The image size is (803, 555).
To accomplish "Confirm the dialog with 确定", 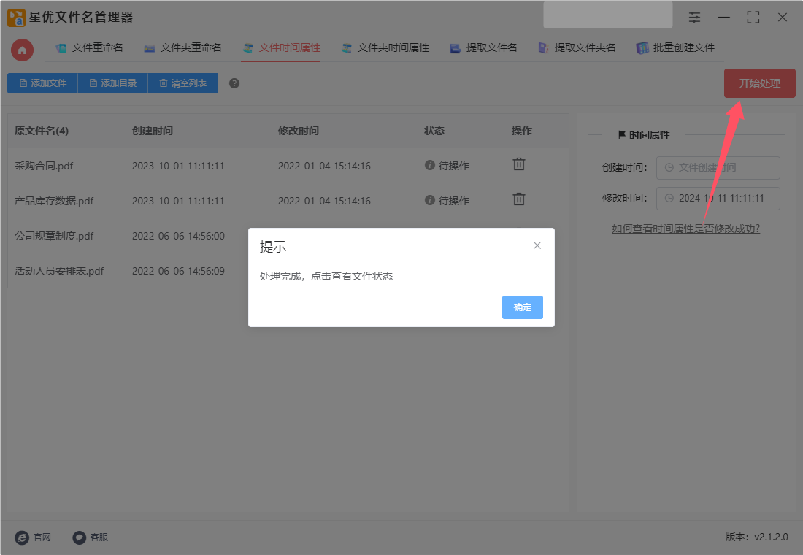I will (523, 307).
